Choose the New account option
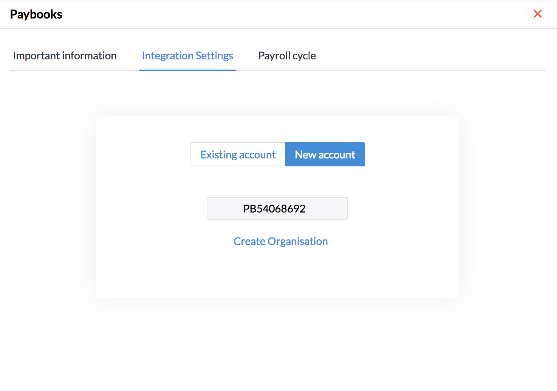This screenshot has height=391, width=557. (x=325, y=154)
